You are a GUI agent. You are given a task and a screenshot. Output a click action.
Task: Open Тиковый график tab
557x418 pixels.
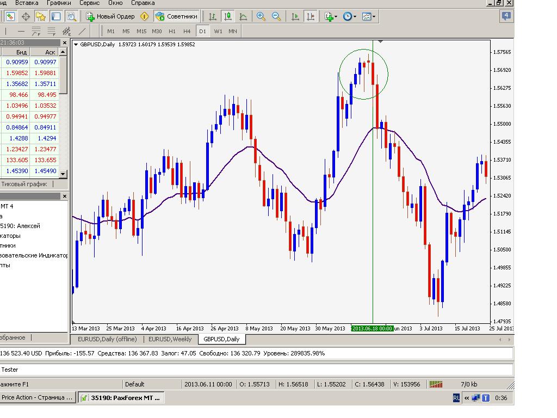pyautogui.click(x=24, y=184)
